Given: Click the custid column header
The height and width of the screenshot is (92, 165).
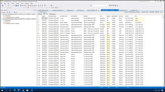Looking at the screenshot, I should (x=43, y=16).
